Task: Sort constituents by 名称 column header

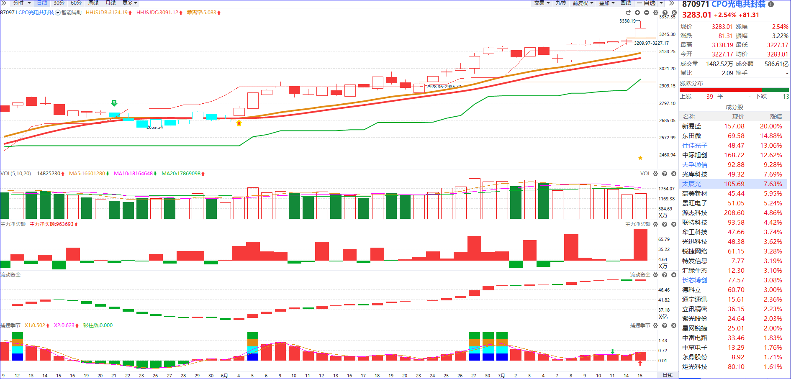Action: coord(689,117)
